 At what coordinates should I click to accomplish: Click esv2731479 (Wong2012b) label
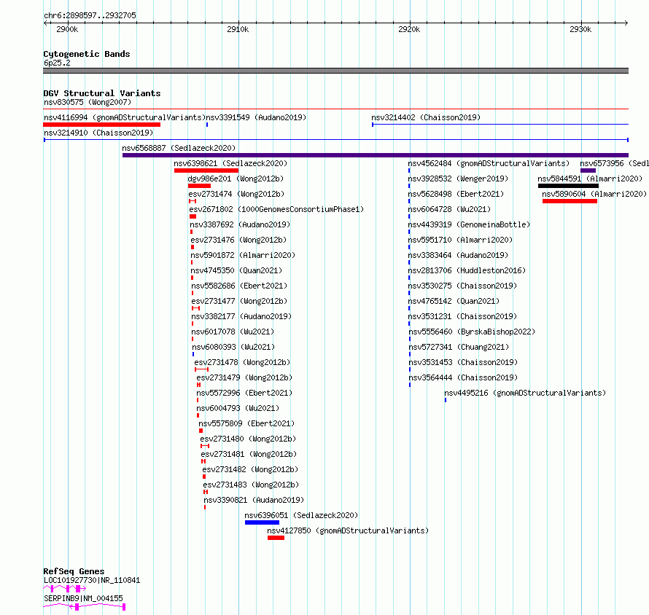tap(244, 377)
